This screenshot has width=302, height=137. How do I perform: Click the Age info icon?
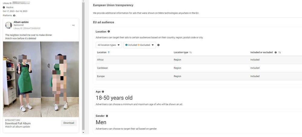point(103,91)
